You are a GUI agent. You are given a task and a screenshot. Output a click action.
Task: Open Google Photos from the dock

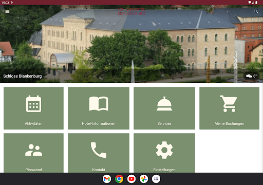(x=144, y=179)
